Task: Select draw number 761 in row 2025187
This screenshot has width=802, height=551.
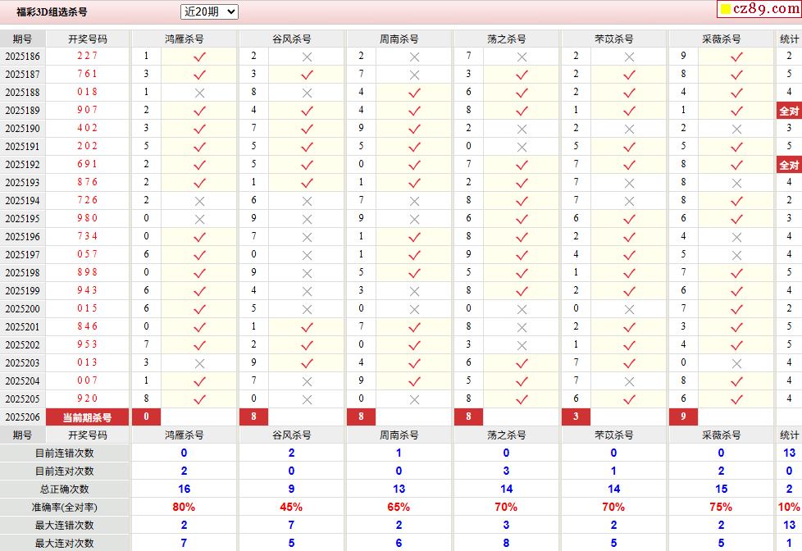Action: (x=88, y=74)
